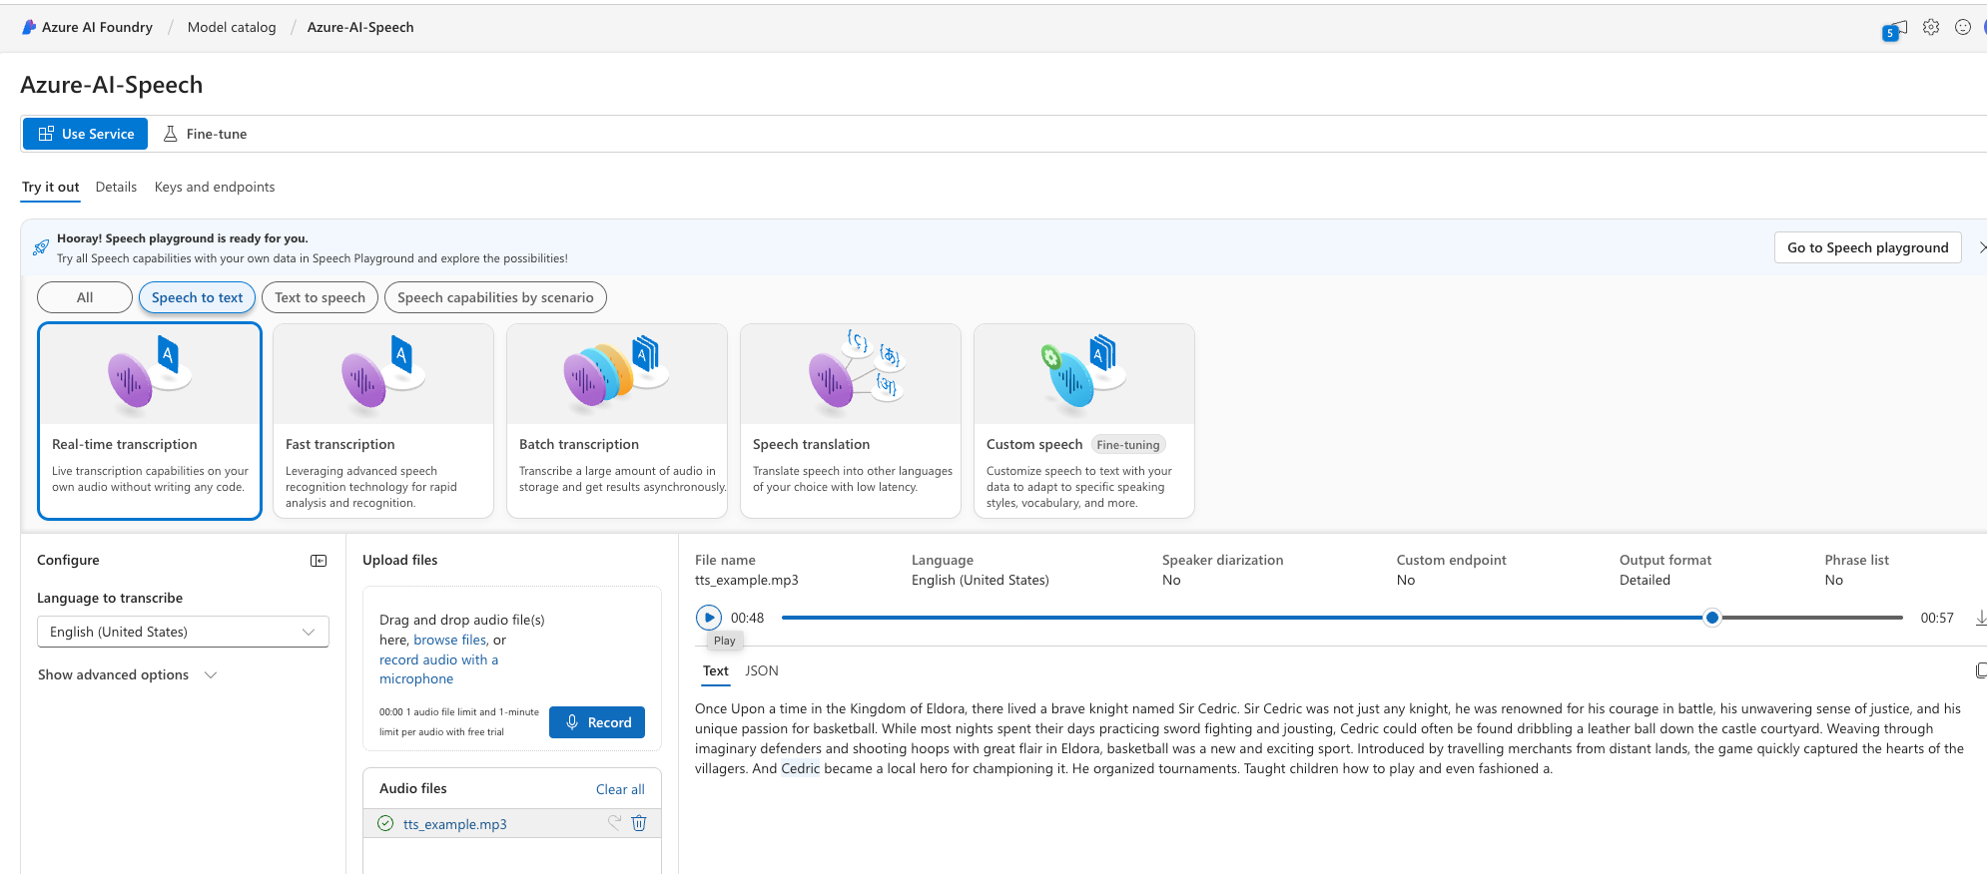Open the Language to transcribe dropdown

tap(183, 632)
